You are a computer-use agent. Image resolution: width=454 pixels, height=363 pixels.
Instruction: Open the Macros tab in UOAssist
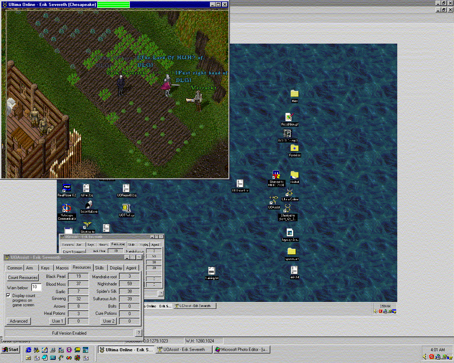click(62, 268)
